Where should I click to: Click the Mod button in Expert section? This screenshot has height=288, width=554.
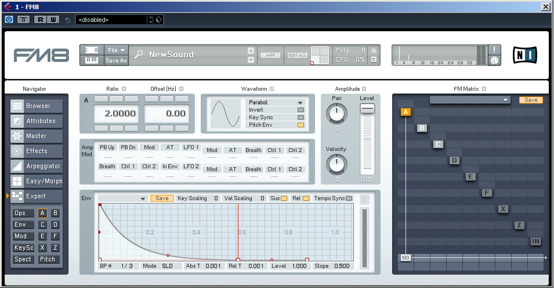pos(23,237)
